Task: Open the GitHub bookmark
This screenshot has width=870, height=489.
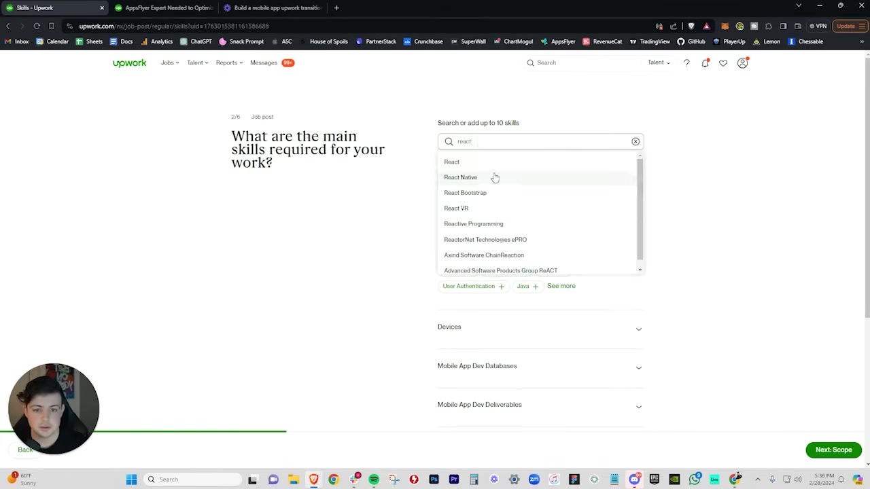Action: [x=691, y=41]
